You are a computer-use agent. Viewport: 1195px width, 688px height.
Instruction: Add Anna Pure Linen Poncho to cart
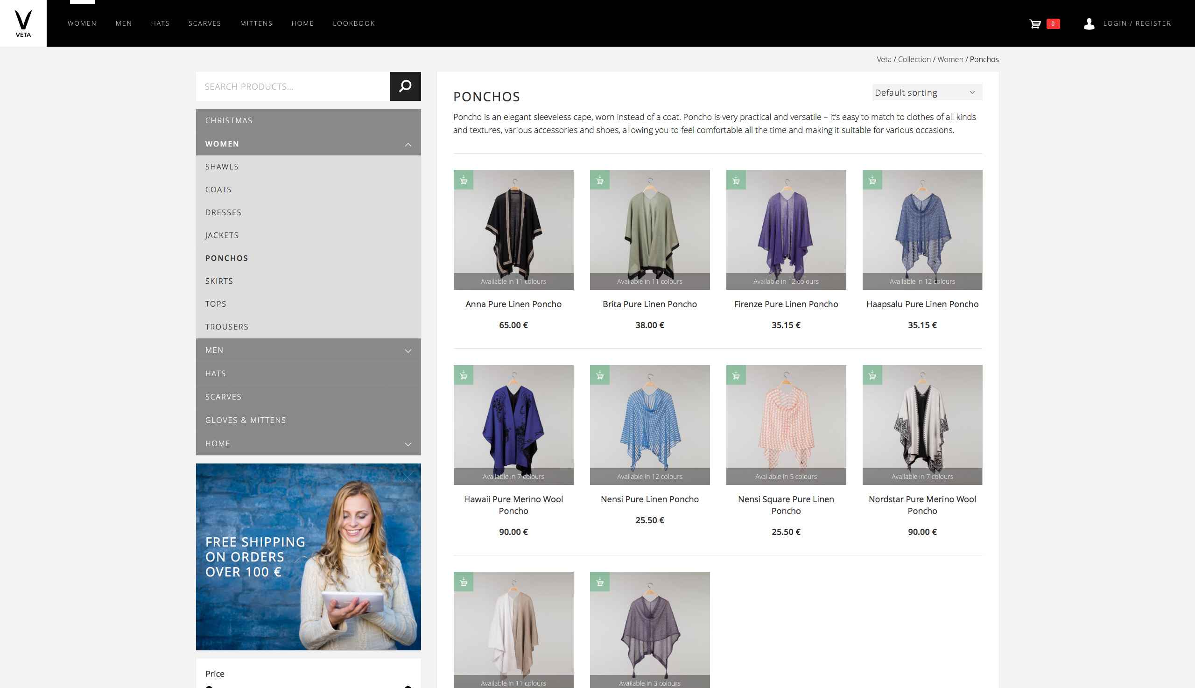pos(464,180)
